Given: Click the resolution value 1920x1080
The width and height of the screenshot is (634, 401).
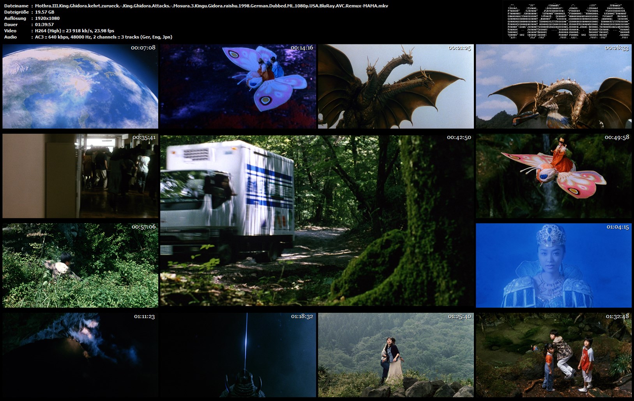Looking at the screenshot, I should coord(47,18).
